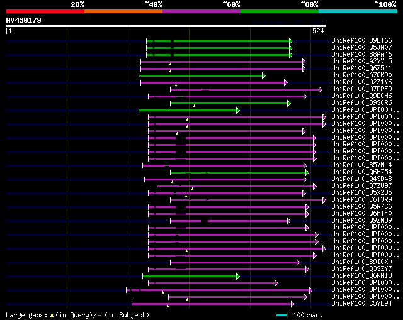Click the green ~80% identity legend segment
The width and height of the screenshot is (403, 320).
pyautogui.click(x=280, y=11)
